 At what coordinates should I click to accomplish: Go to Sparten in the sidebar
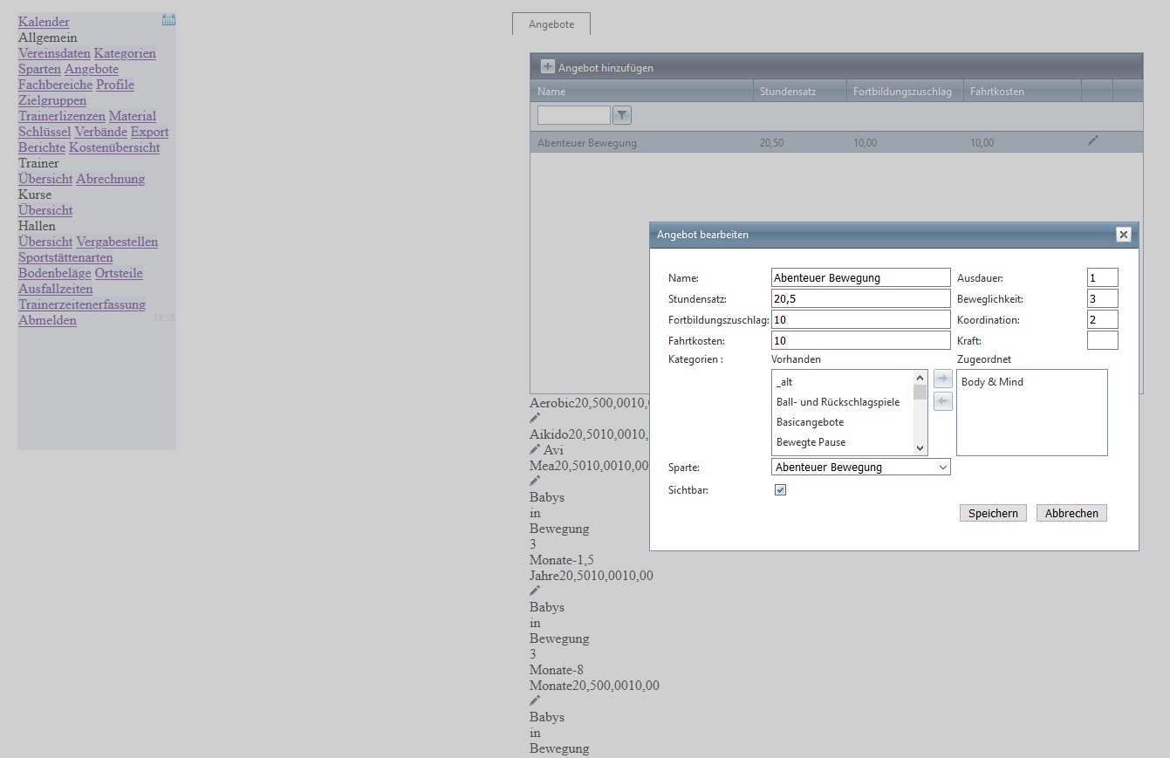tap(39, 69)
